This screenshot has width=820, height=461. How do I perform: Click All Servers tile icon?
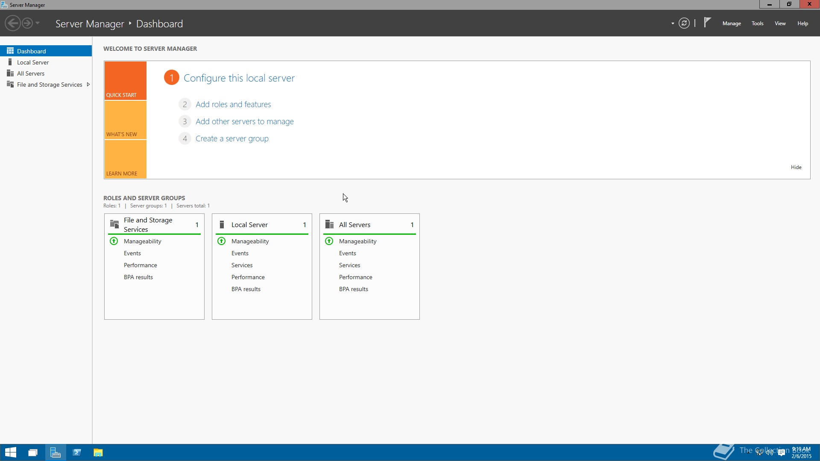tap(329, 224)
